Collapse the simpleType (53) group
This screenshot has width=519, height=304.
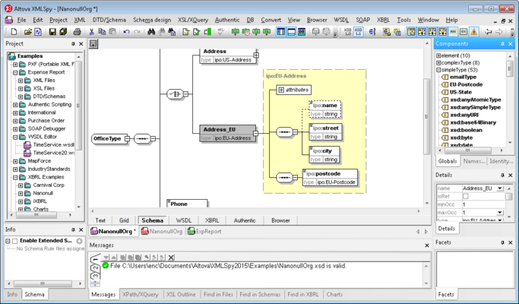(x=438, y=70)
